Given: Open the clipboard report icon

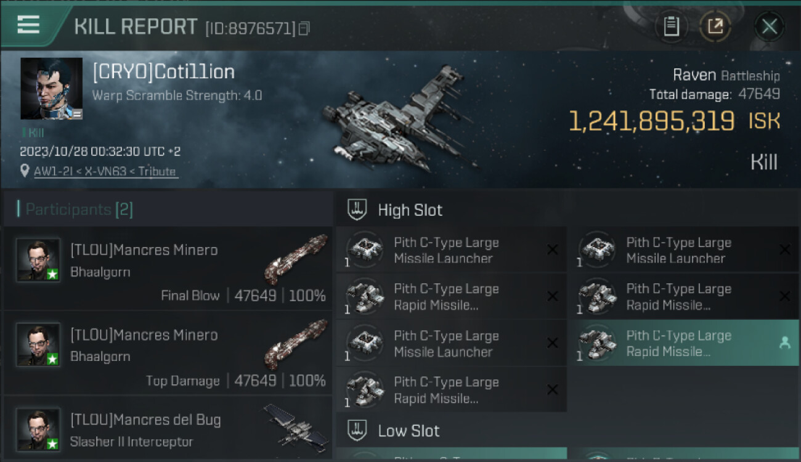Looking at the screenshot, I should [x=671, y=26].
